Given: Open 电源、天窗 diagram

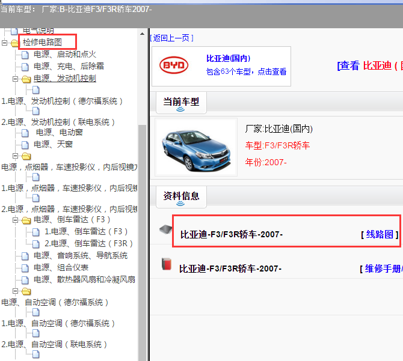Looking at the screenshot, I should tap(53, 144).
